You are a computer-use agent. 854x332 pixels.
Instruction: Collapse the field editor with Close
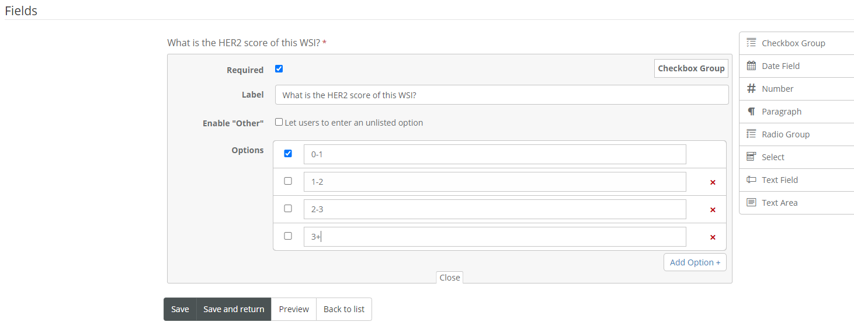[x=450, y=278]
